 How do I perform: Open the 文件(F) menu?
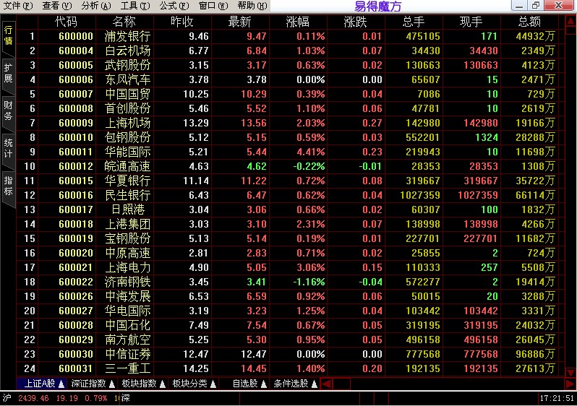[17, 6]
